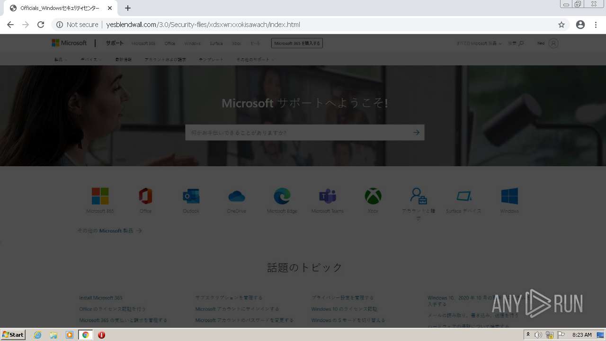The height and width of the screenshot is (341, 606).
Task: Open the テンプレート navigation item
Action: 211,60
